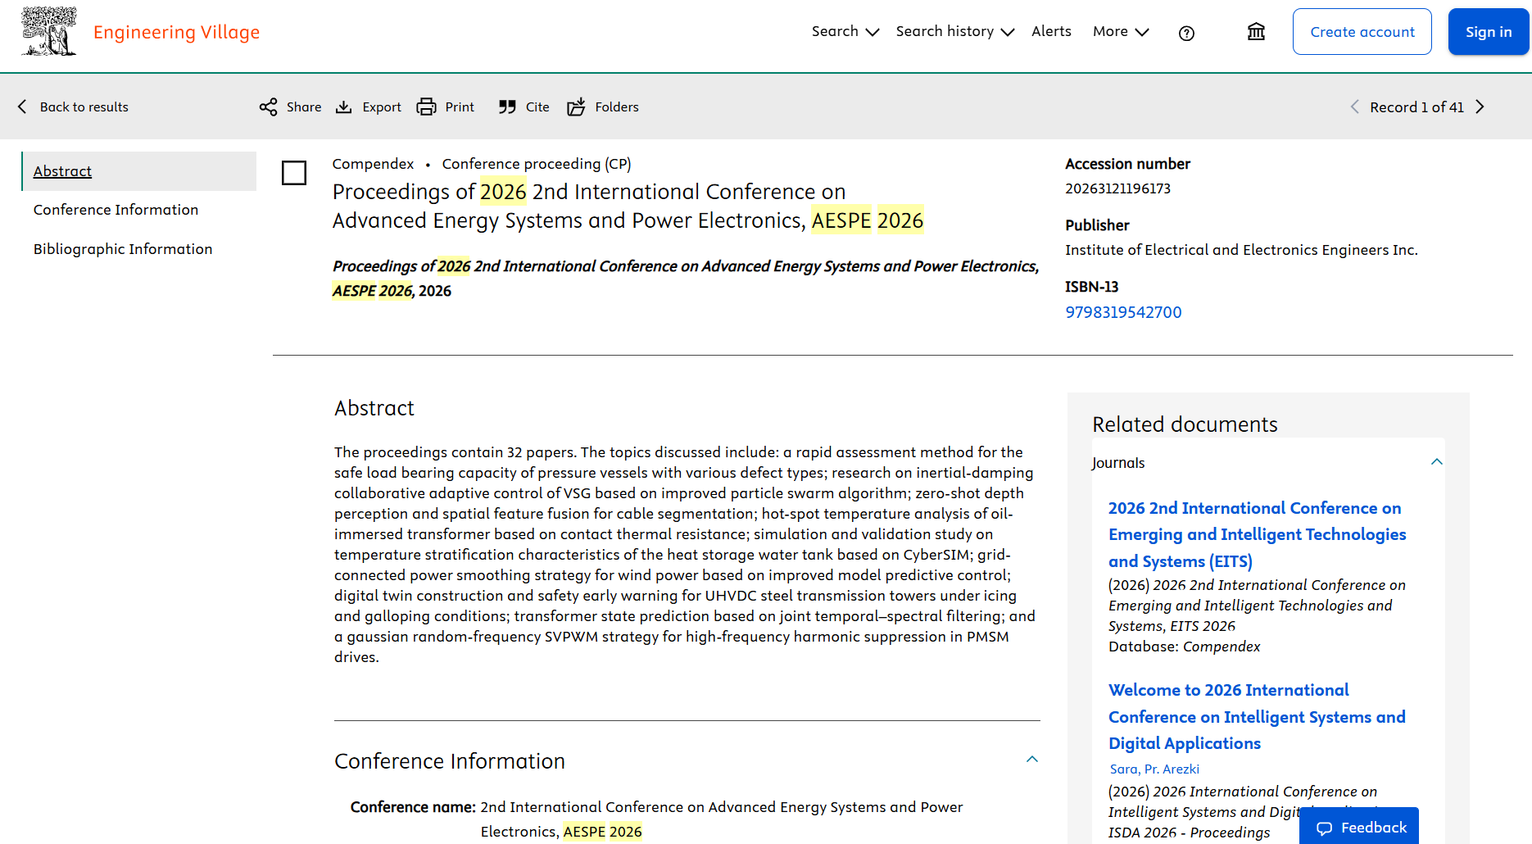Collapse the Journals related documents list

coord(1437,462)
